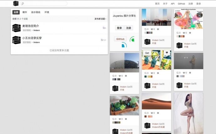Click color palette under pollution diagram

[x=180, y=36]
